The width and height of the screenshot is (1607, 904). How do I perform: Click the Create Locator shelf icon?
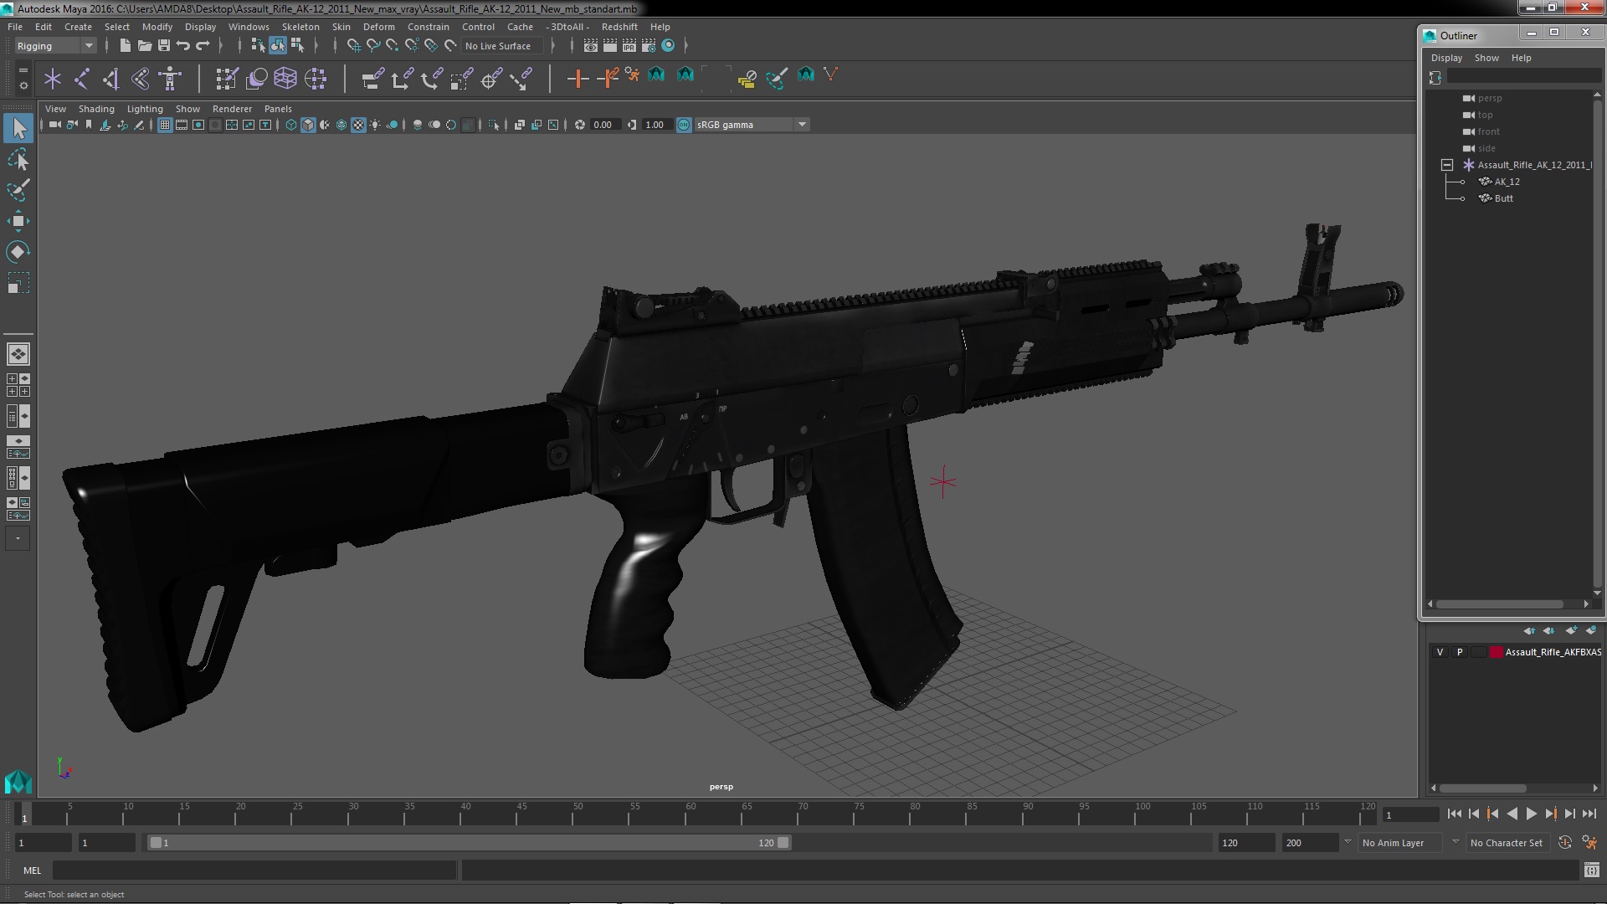click(53, 79)
